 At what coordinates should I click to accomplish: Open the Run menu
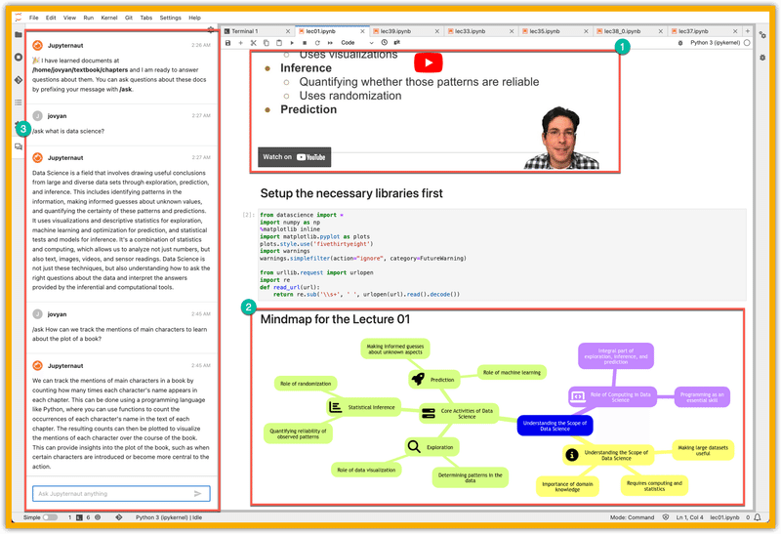(89, 18)
